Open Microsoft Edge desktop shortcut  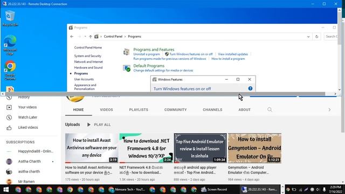(10, 45)
